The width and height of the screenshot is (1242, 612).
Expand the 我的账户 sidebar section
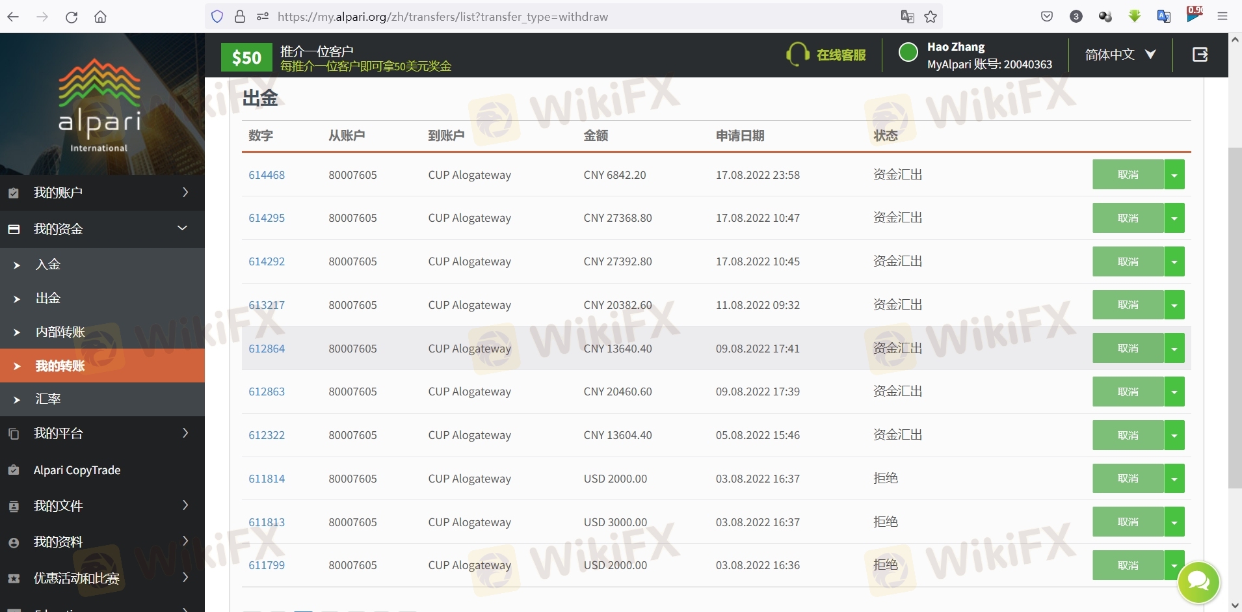point(102,193)
